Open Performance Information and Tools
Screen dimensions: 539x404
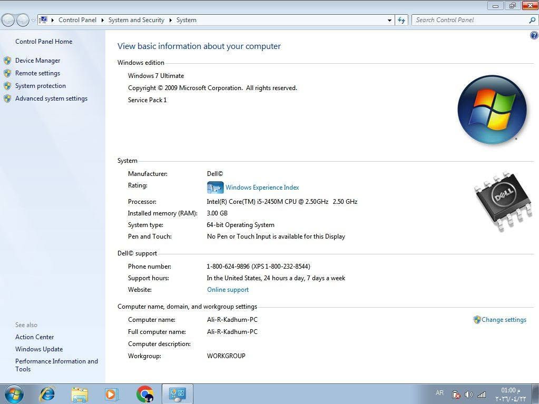pos(56,365)
